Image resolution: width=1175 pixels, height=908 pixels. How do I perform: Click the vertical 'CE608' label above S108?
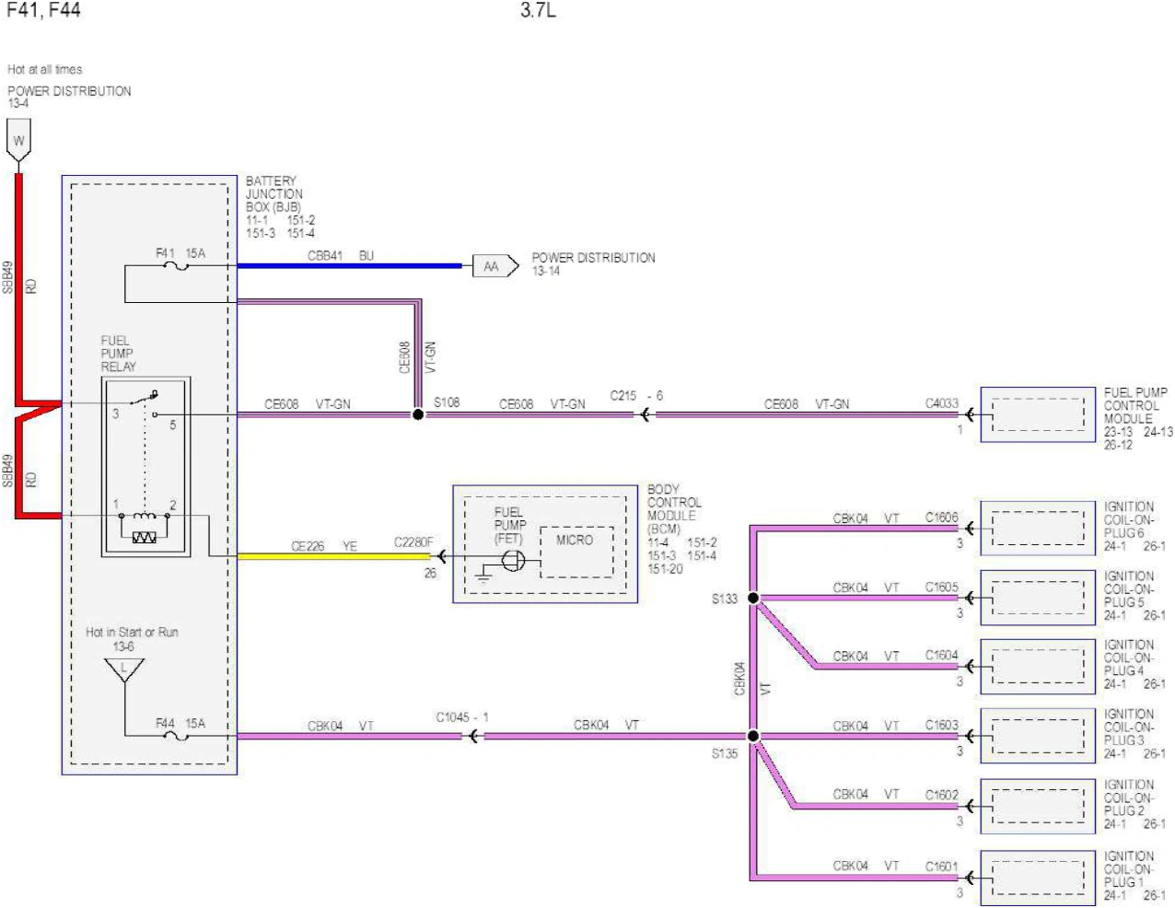pyautogui.click(x=404, y=357)
